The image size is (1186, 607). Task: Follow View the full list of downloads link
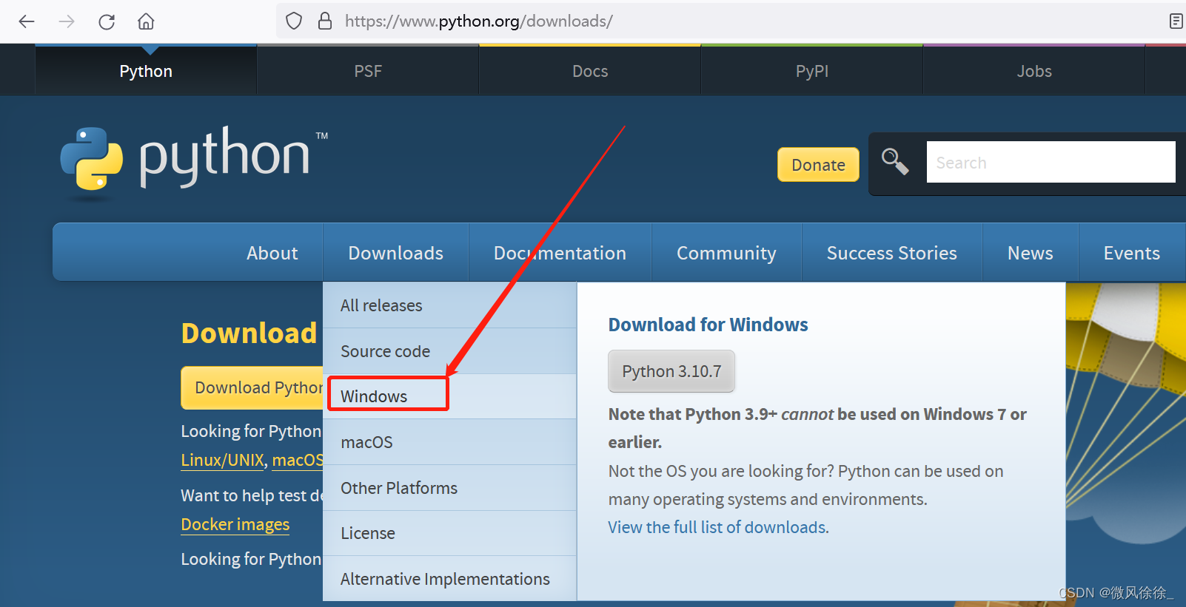click(x=718, y=527)
